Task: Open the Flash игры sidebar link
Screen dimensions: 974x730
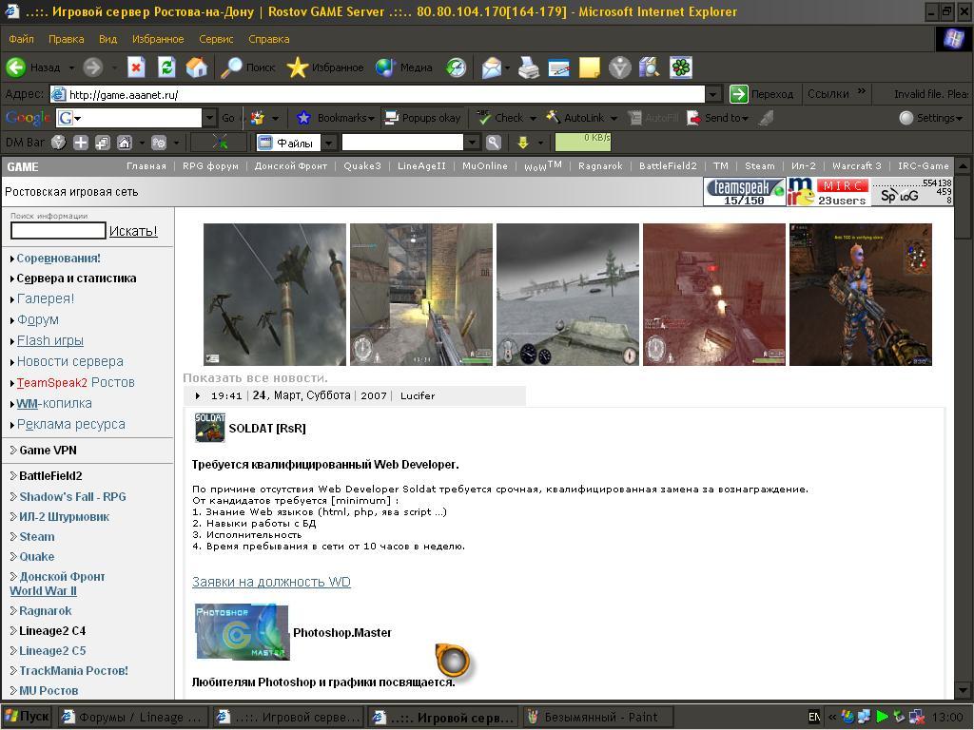Action: [x=49, y=341]
